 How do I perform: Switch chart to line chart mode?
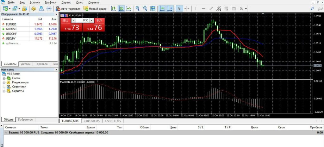tap(129, 8)
